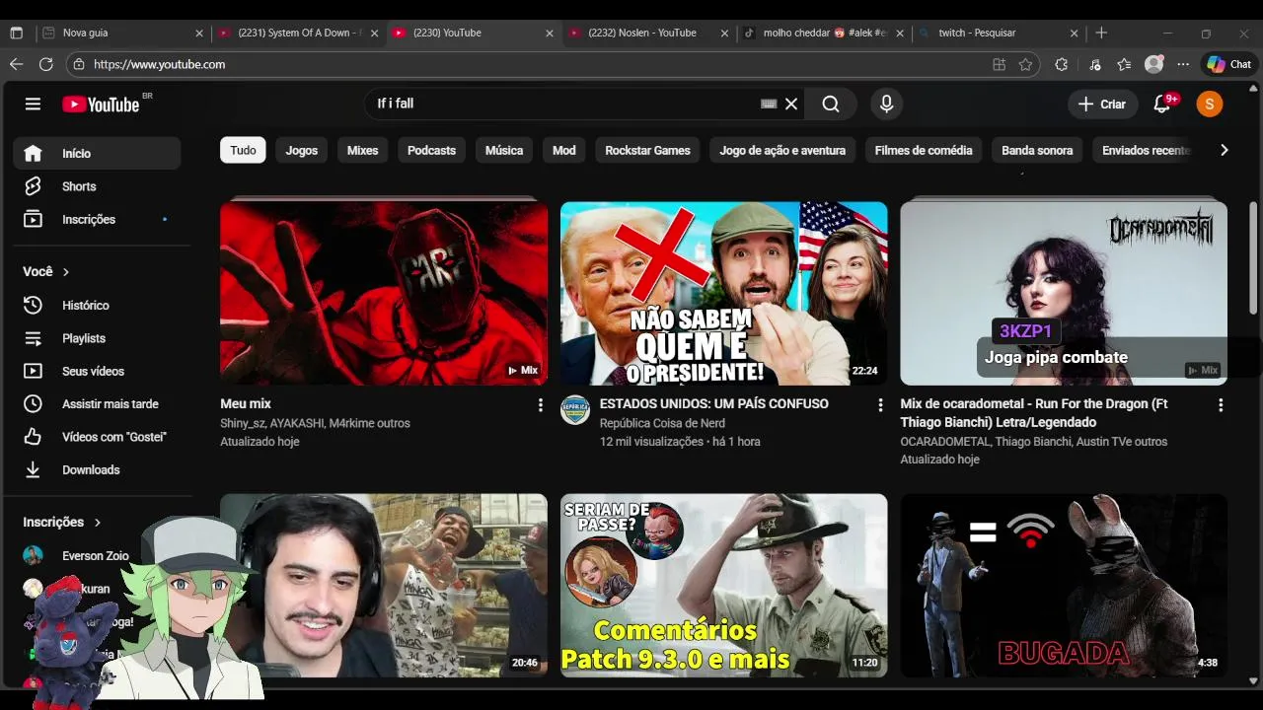Screen dimensions: 1263x710
Task: Open Downloads in the sidebar
Action: click(x=97, y=469)
